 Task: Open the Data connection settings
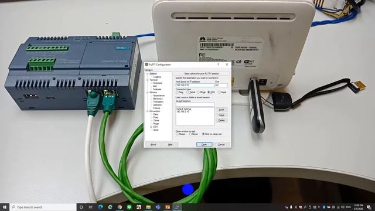point(155,114)
